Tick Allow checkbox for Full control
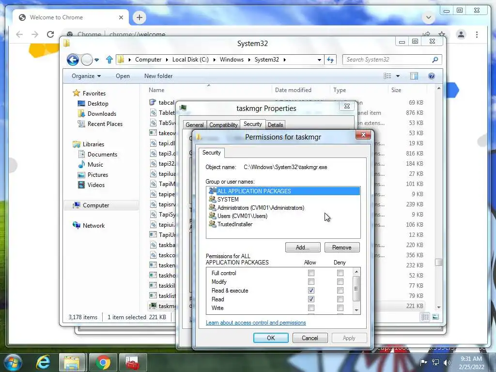 [x=311, y=273]
